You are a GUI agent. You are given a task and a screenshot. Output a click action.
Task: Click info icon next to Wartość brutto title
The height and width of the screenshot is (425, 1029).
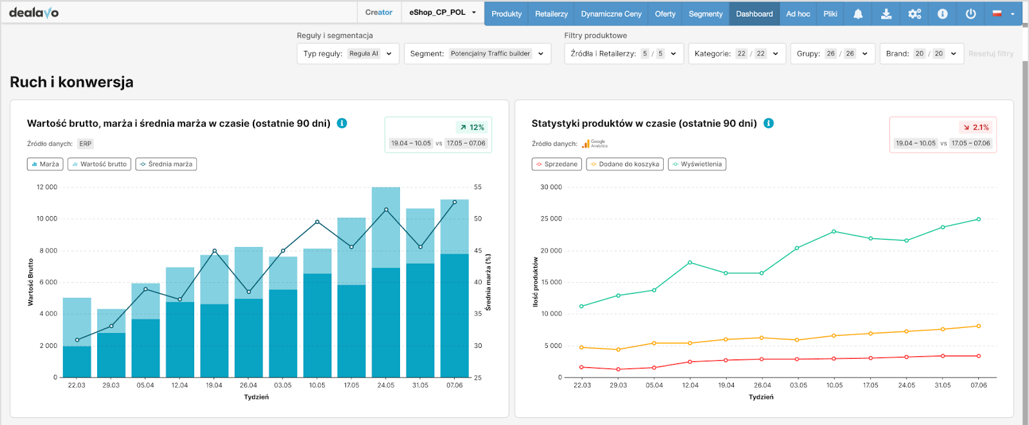(x=342, y=123)
